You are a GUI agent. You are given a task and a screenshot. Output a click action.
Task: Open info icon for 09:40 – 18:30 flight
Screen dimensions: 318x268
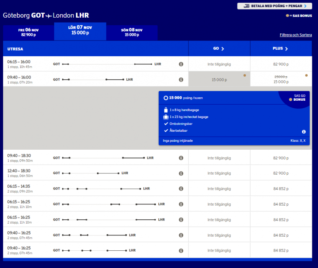[x=181, y=158]
